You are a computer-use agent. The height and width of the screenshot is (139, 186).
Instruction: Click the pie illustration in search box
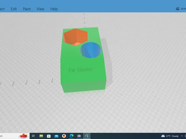24,136
